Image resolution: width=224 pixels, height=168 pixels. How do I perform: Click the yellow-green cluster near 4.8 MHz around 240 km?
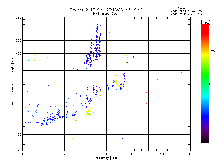click(x=118, y=84)
